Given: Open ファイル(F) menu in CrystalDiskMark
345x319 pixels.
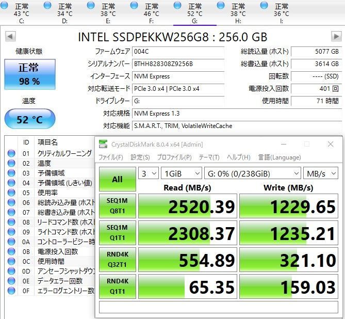Looking at the screenshot, I should (111, 157).
